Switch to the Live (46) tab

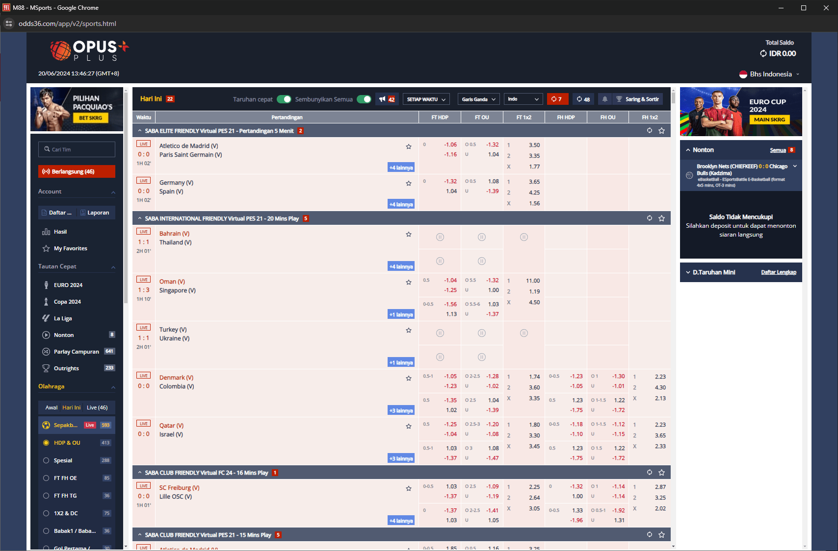(x=97, y=407)
